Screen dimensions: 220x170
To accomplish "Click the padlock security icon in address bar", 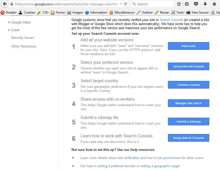I will tap(12, 4).
